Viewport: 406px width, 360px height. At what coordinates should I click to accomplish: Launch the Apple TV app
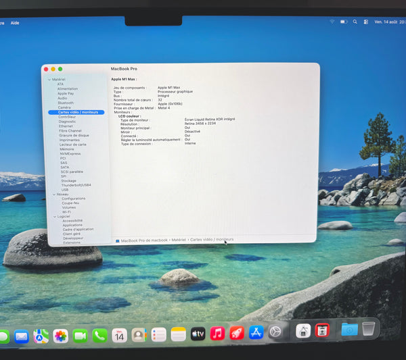198,334
